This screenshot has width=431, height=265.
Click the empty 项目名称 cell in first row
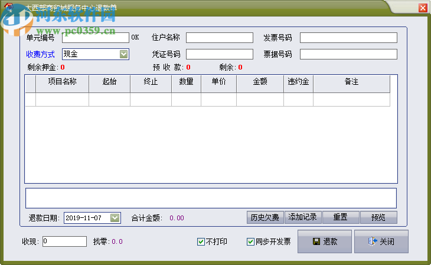click(x=62, y=100)
